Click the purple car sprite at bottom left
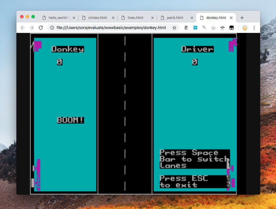This screenshot has height=209, width=276. tap(36, 175)
